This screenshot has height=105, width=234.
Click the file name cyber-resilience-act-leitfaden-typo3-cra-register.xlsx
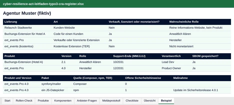pos(43,4)
